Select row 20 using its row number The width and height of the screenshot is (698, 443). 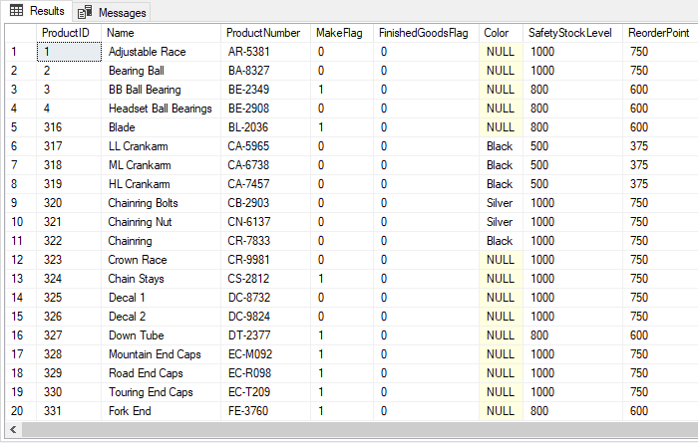pos(18,411)
